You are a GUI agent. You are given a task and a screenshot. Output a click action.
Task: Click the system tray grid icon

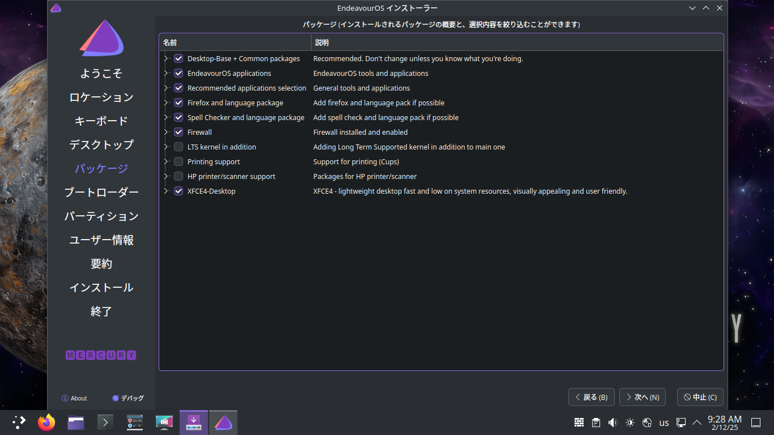pyautogui.click(x=579, y=423)
